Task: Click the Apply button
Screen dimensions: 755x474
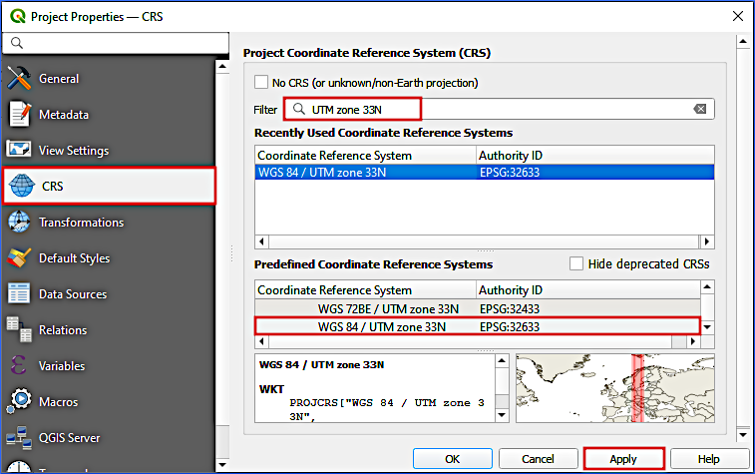Action: click(623, 459)
